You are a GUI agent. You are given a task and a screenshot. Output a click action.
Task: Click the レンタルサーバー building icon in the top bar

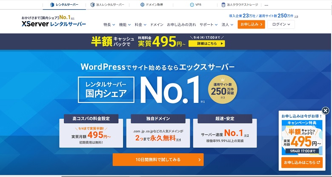pos(52,5)
